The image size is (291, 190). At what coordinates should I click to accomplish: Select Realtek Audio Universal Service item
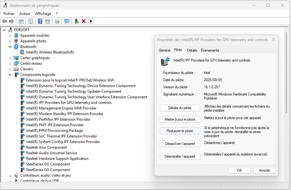pyautogui.click(x=51, y=153)
